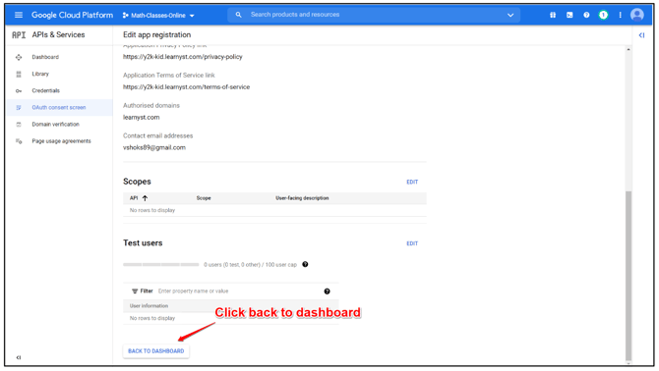Viewport: 659px width, 371px height.
Task: Click the OAuth consent screen icon
Action: coord(19,108)
